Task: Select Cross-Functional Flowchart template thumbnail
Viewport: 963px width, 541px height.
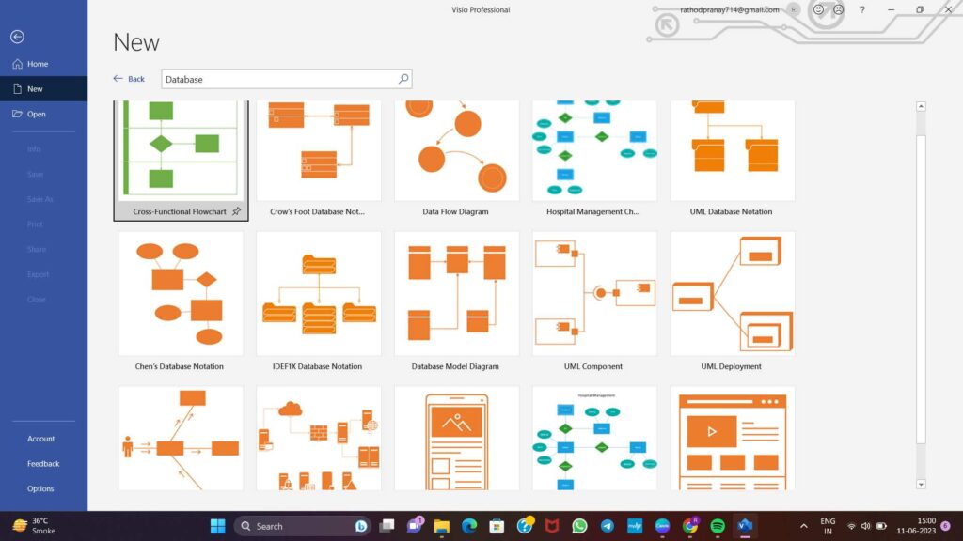Action: [181, 150]
